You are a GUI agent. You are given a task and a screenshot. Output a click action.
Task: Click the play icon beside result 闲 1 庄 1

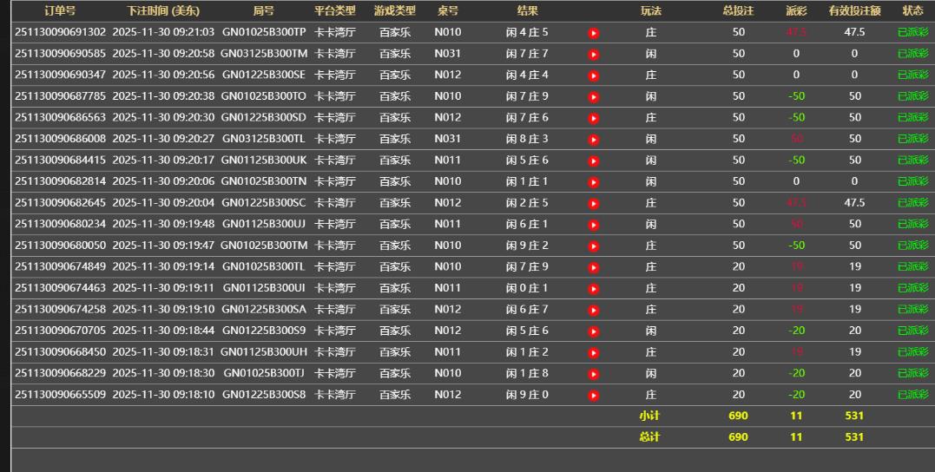tap(594, 182)
